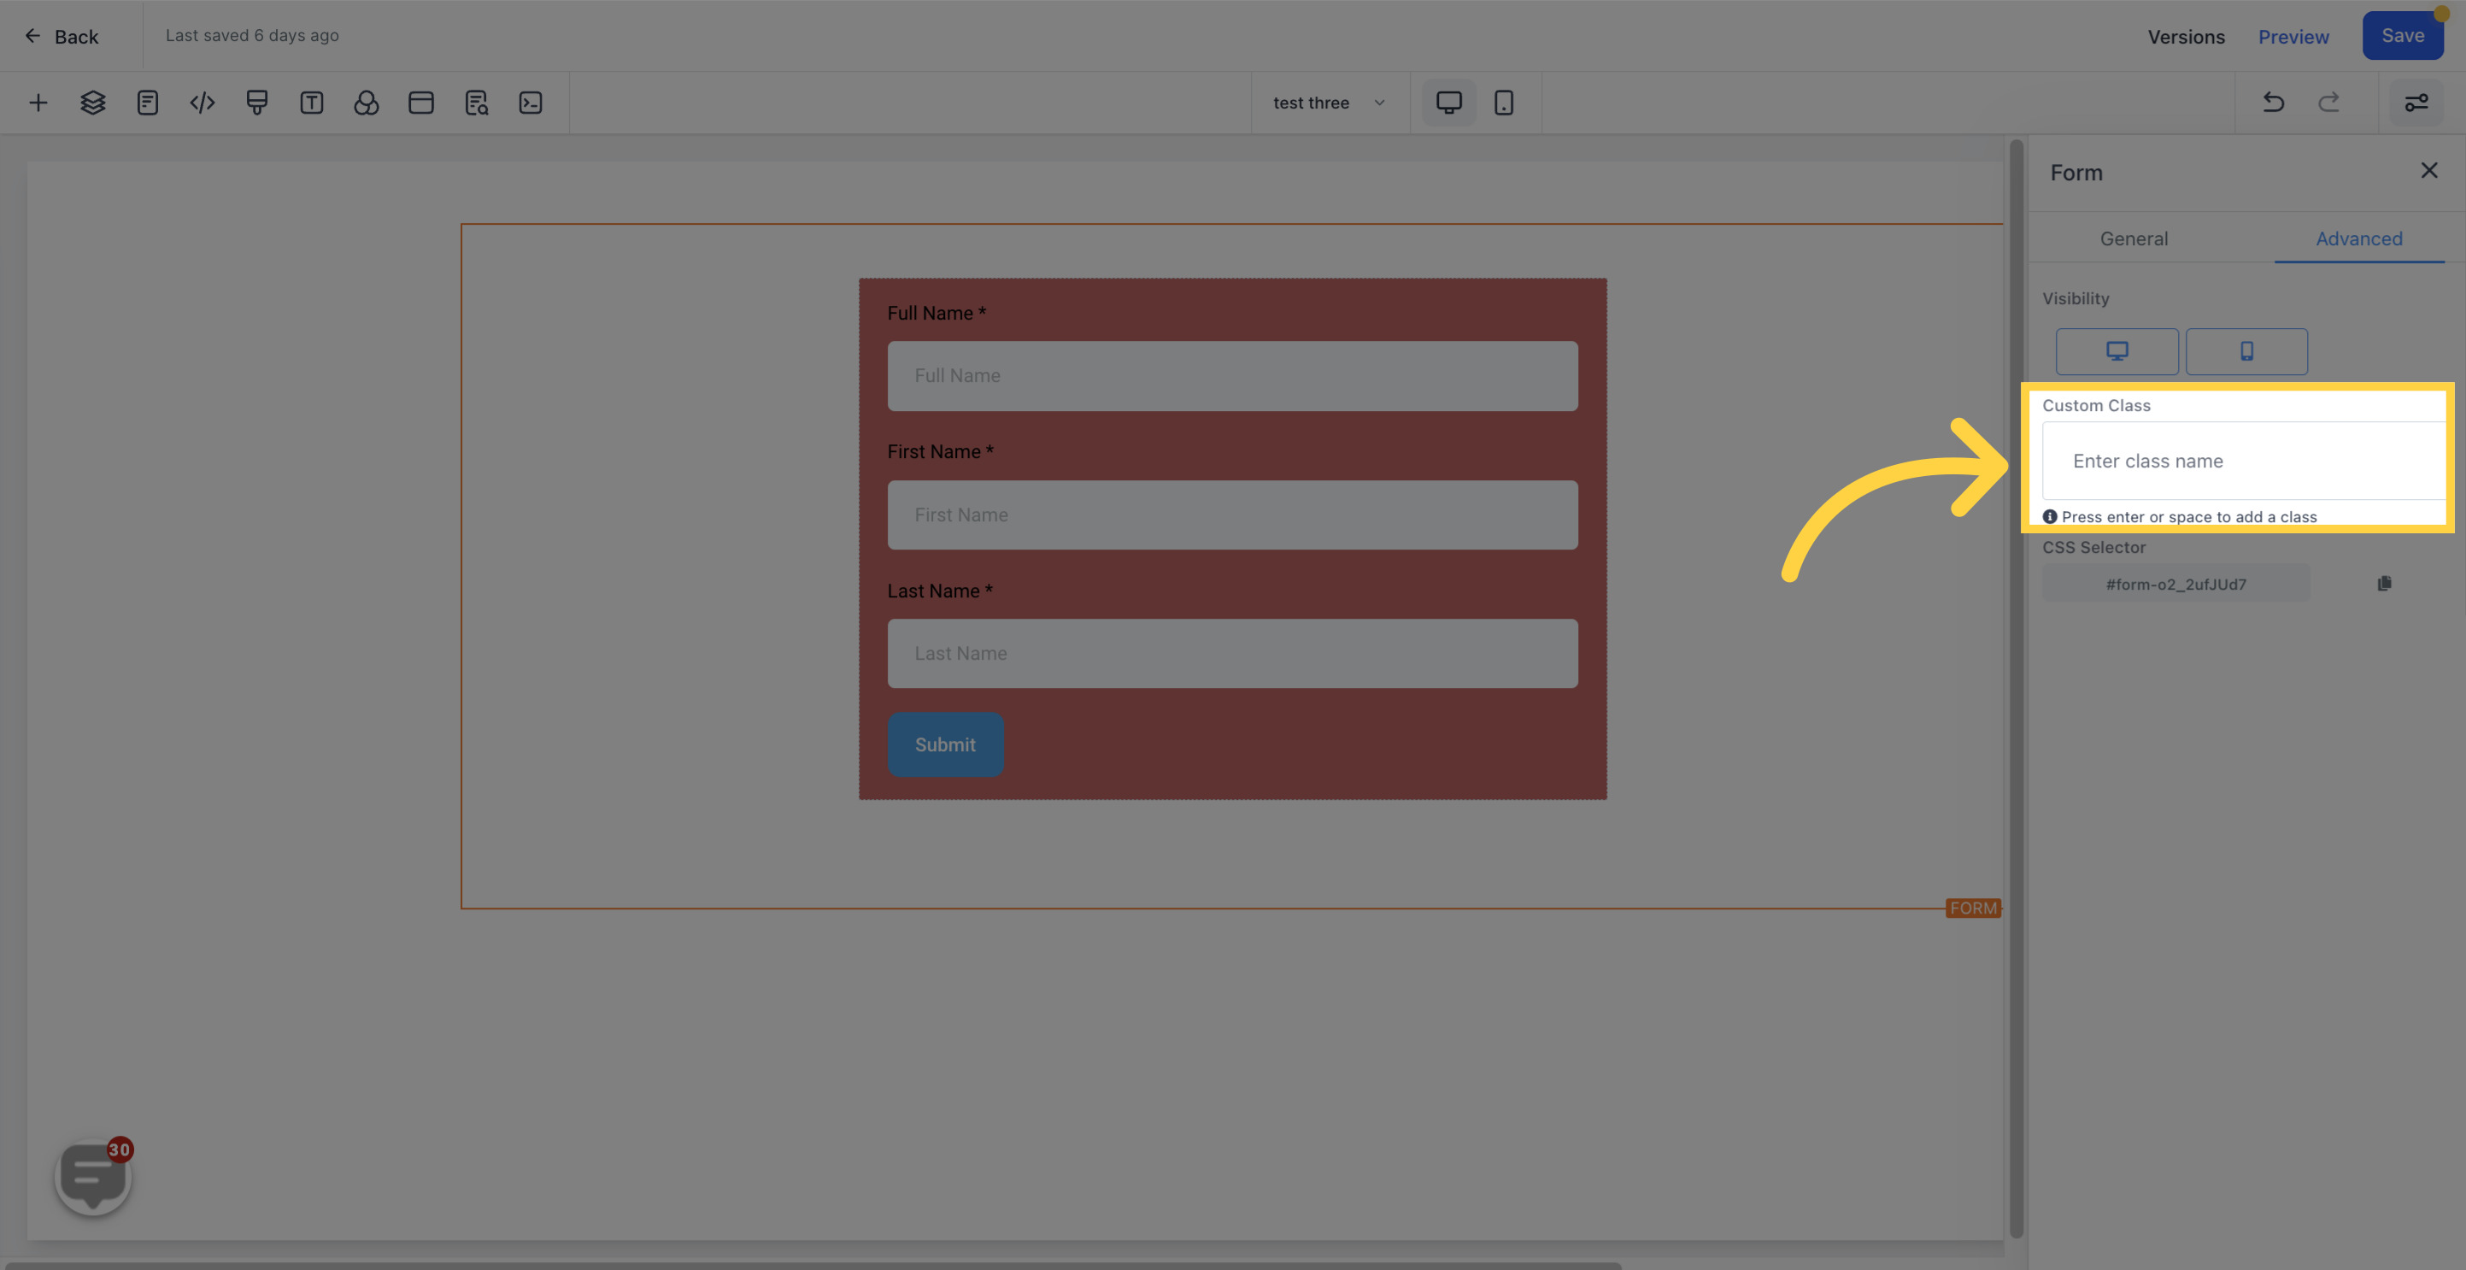Switch to mobile preview mode
The width and height of the screenshot is (2466, 1270).
(x=1503, y=103)
